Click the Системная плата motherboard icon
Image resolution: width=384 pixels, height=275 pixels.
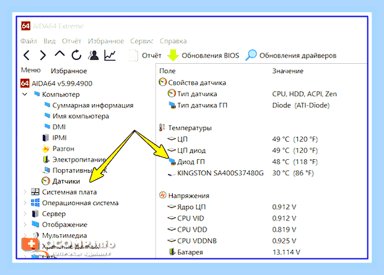coord(35,192)
